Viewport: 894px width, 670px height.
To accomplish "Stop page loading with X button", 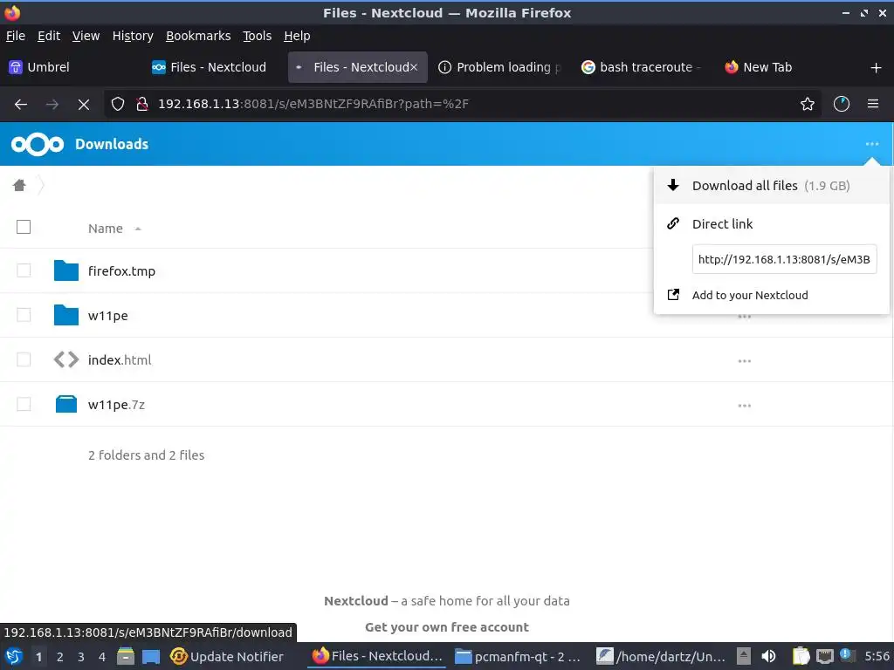I will tap(83, 105).
